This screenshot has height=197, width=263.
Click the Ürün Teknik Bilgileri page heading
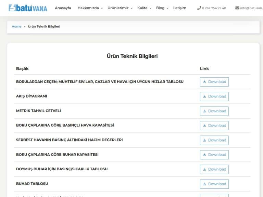pyautogui.click(x=132, y=56)
